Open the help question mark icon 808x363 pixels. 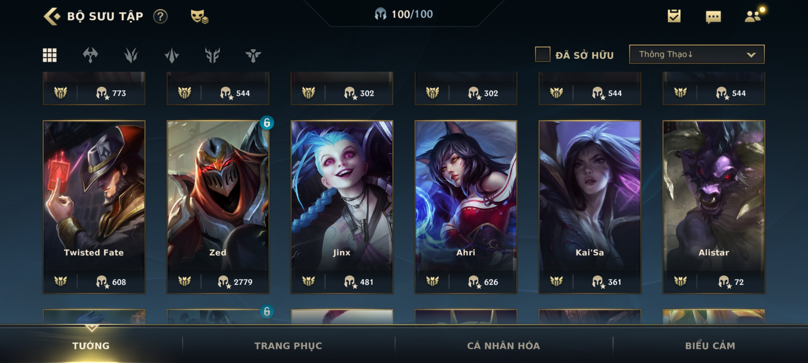click(160, 16)
